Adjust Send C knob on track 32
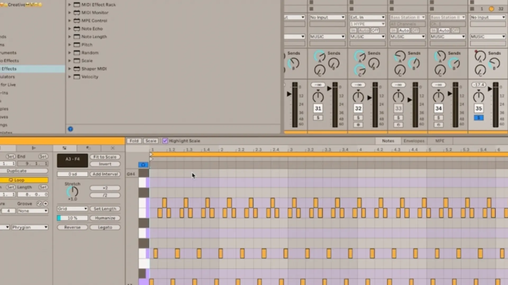This screenshot has width=508, height=285. pyautogui.click(x=360, y=71)
